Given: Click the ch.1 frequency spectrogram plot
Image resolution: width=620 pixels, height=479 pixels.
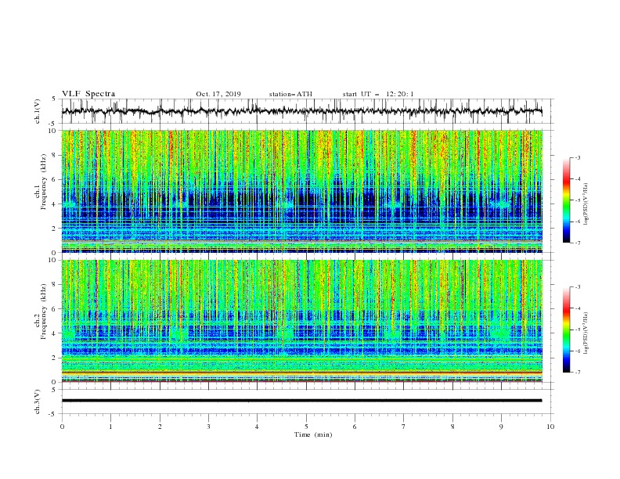Looking at the screenshot, I should pyautogui.click(x=301, y=191).
